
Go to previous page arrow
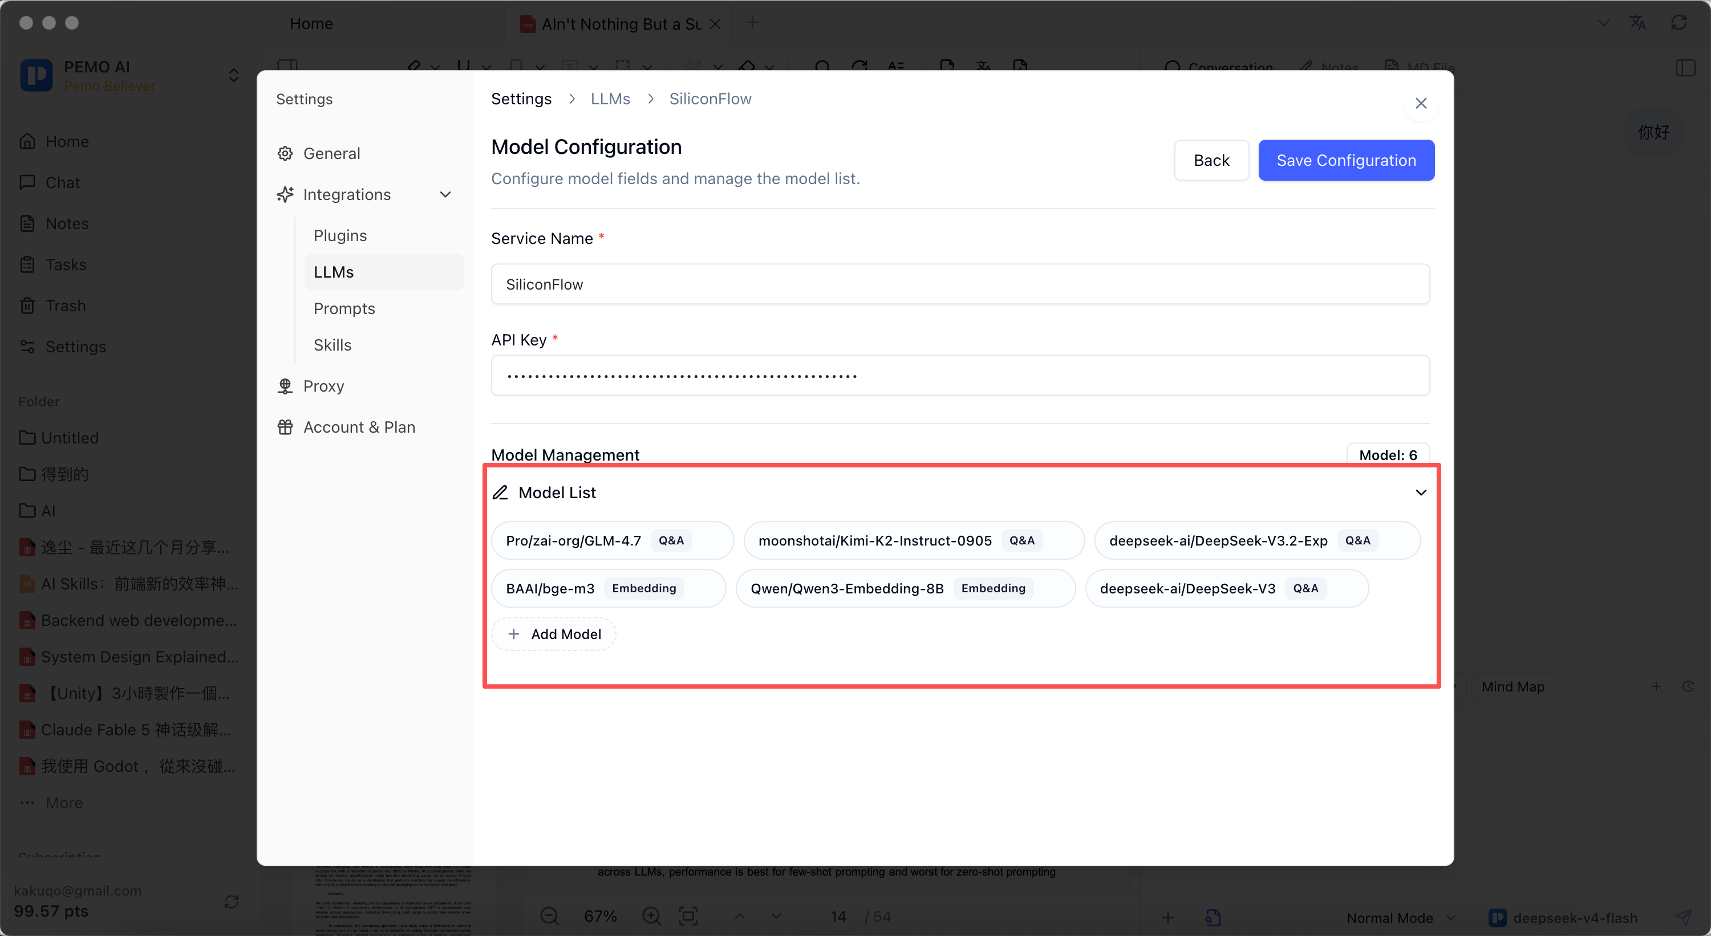tap(739, 916)
